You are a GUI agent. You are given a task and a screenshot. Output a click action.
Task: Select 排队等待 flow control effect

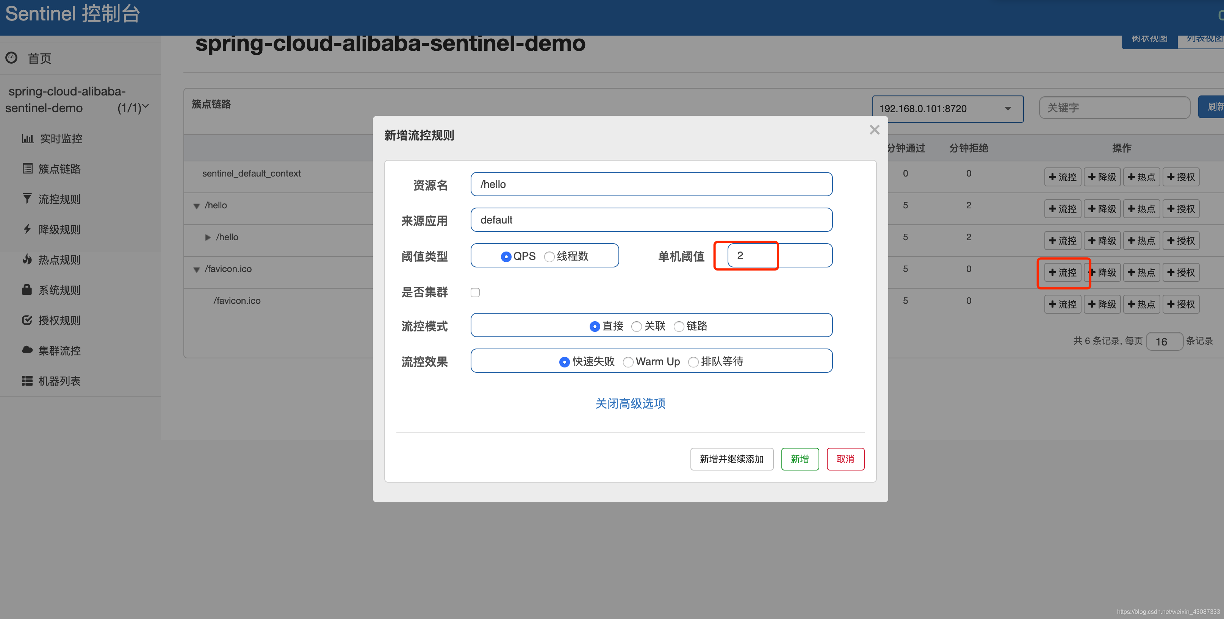click(693, 362)
